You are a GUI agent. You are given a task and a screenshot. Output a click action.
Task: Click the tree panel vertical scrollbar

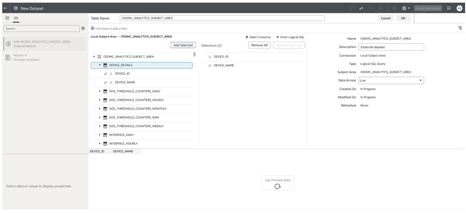click(195, 54)
